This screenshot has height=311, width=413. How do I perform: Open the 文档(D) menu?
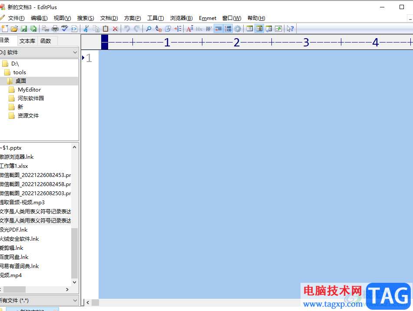(x=109, y=18)
